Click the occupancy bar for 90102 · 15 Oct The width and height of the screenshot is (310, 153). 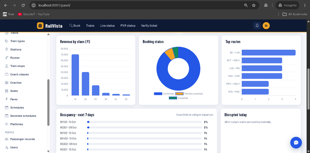144,122
